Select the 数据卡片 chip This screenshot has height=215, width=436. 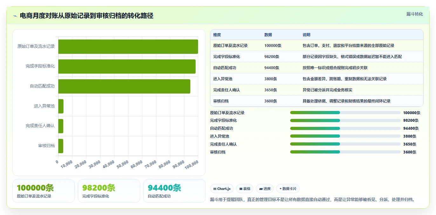tap(288, 189)
